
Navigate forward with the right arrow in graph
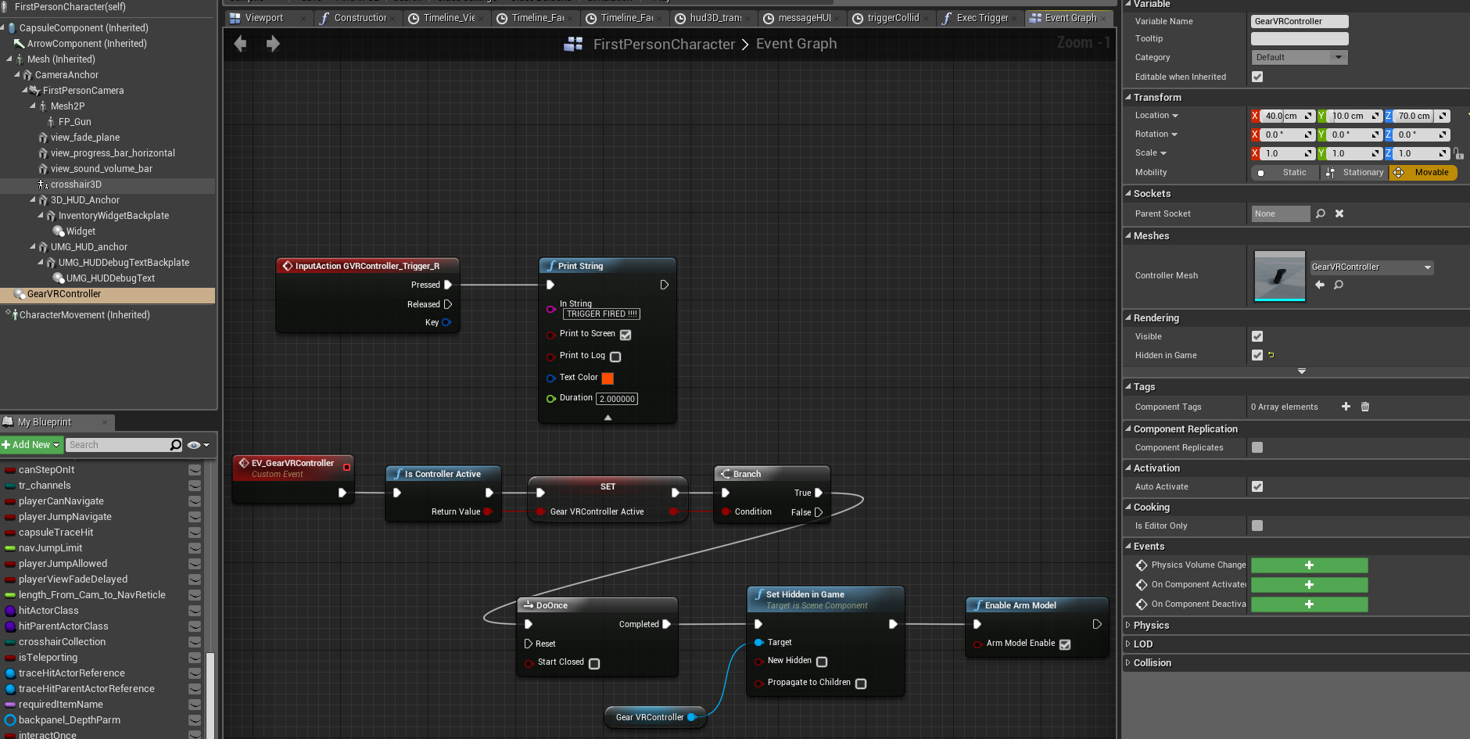click(273, 44)
